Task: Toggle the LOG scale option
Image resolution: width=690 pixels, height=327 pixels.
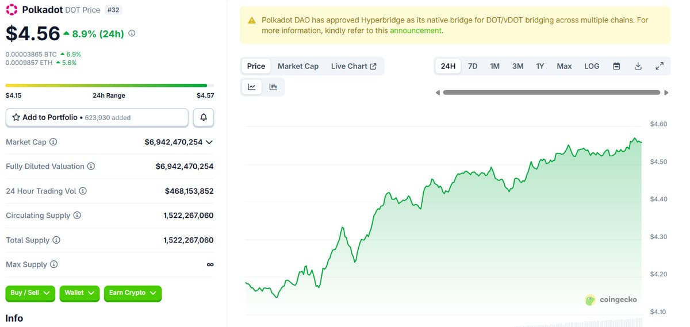Action: [x=592, y=66]
